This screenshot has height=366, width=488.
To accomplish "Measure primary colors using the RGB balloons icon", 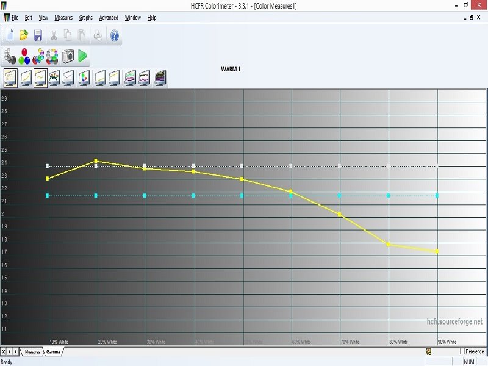I will tap(24, 56).
